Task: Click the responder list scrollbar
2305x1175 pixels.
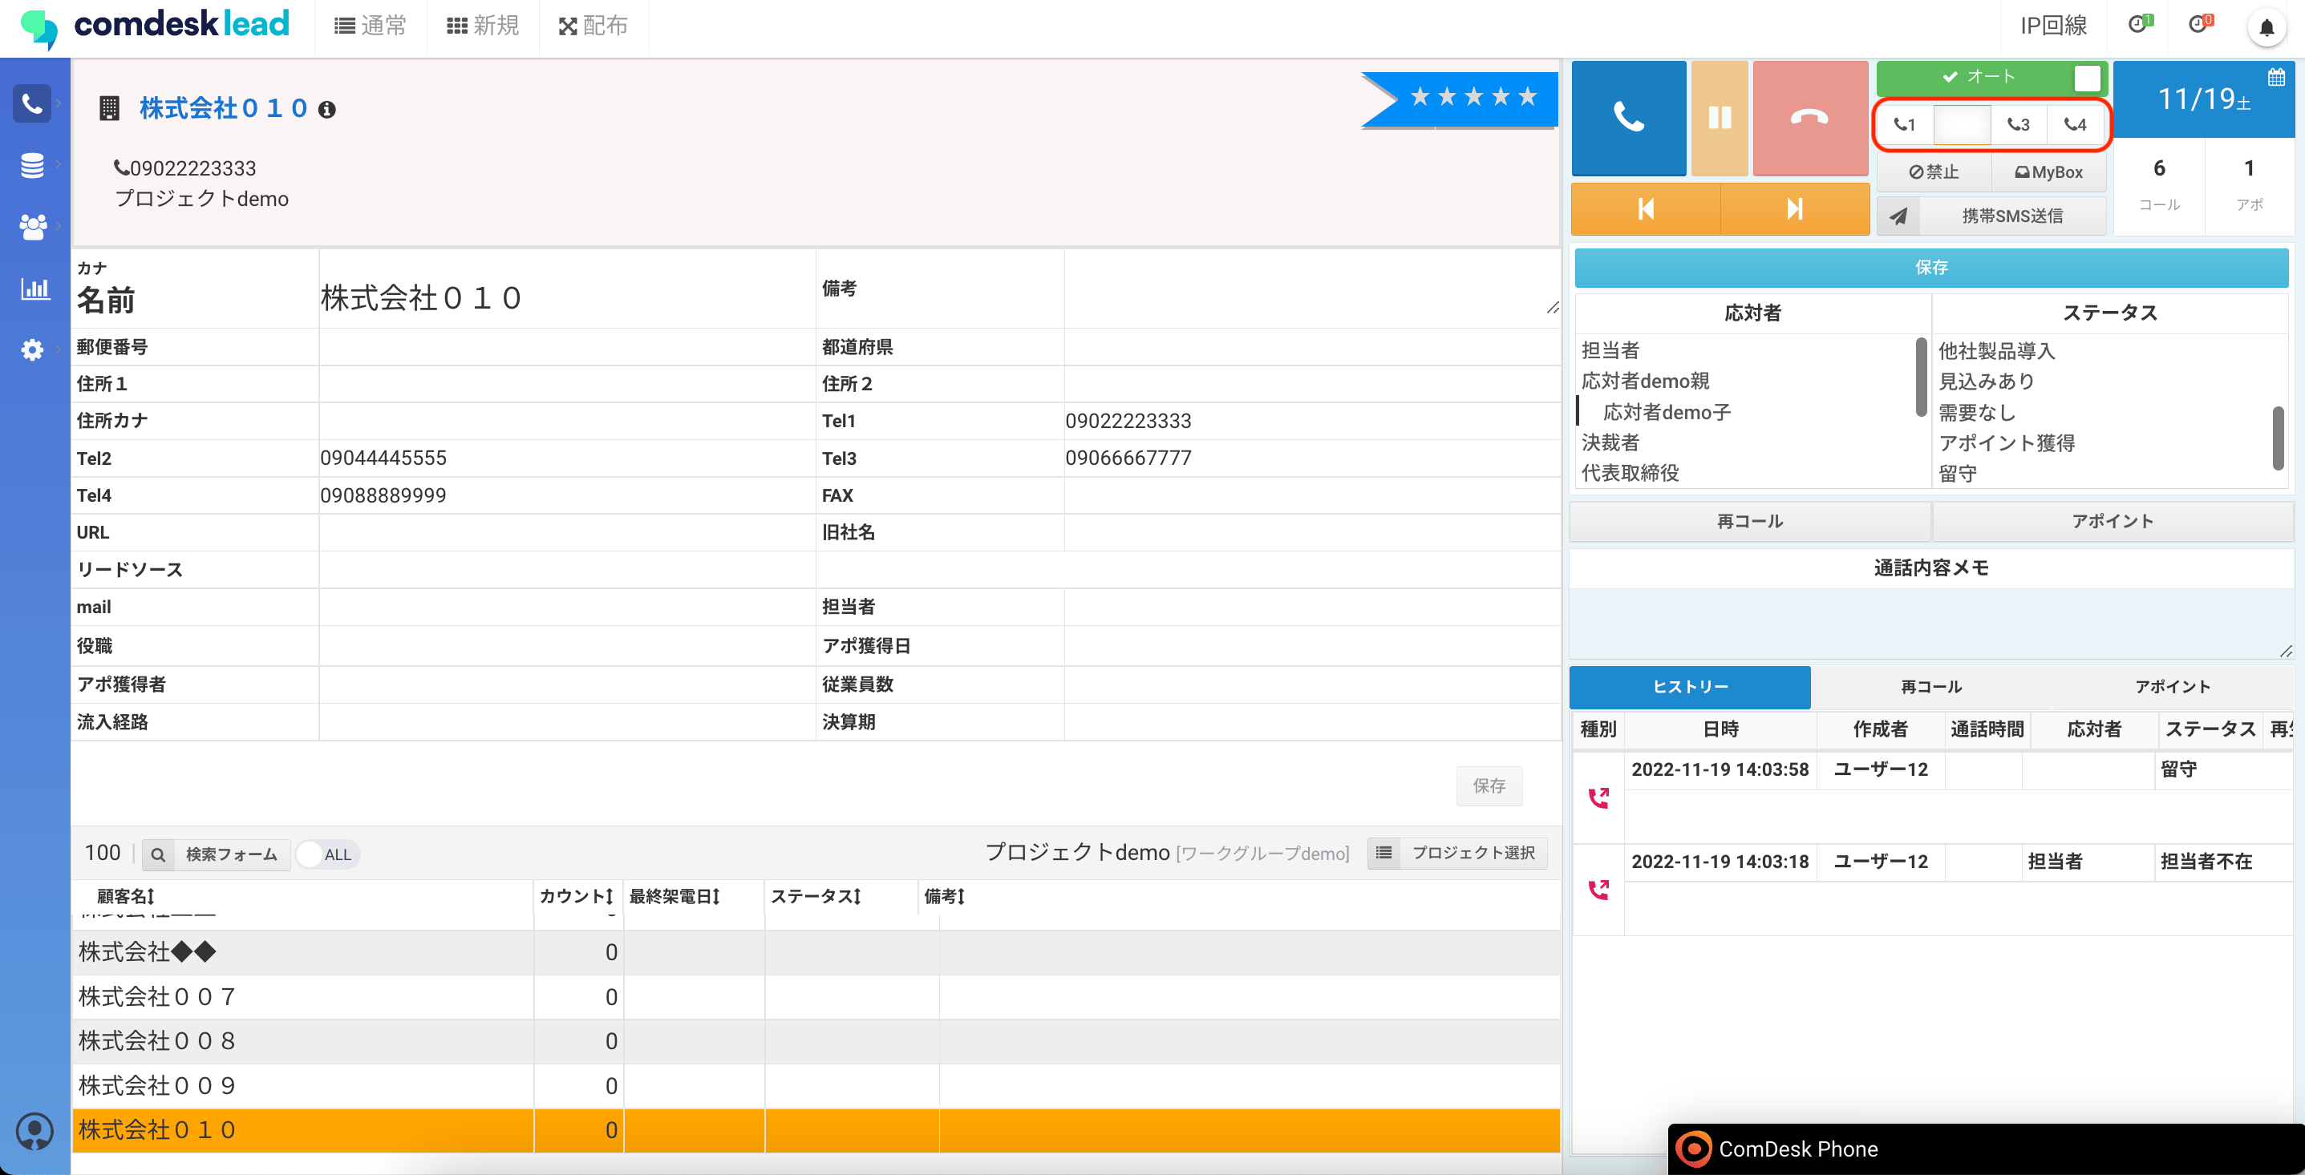Action: [1920, 377]
